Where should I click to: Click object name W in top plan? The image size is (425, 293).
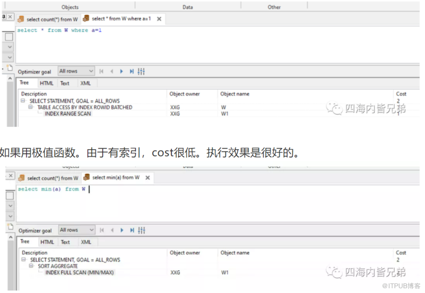223,107
